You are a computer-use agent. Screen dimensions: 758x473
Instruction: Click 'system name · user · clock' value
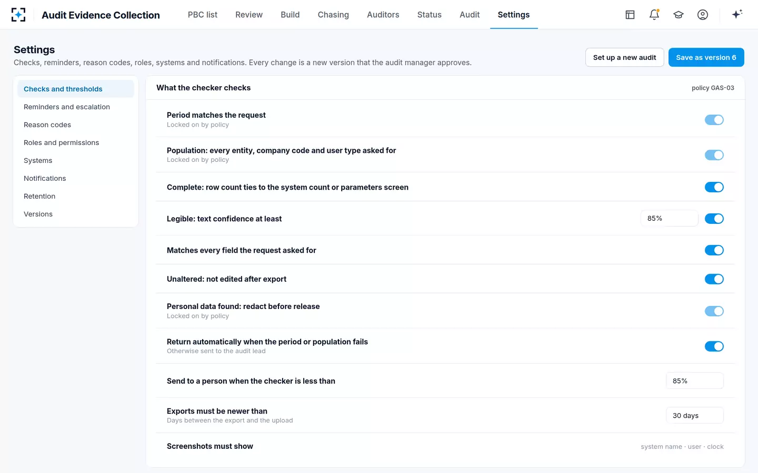point(682,447)
